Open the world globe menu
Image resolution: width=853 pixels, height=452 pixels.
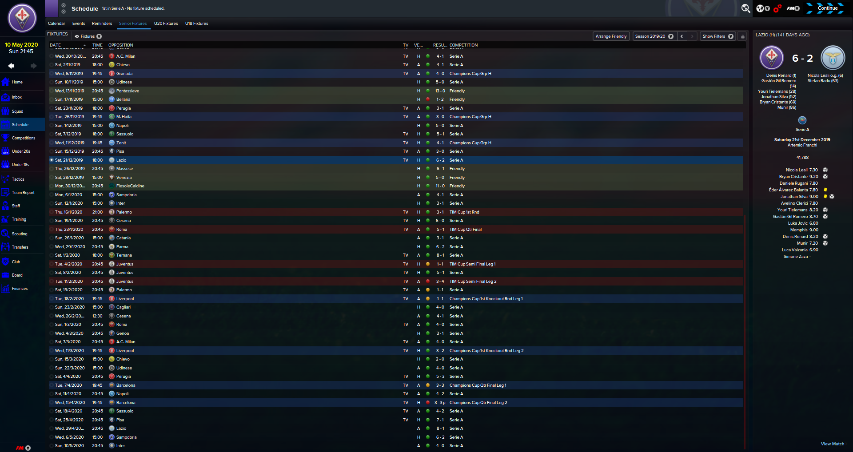pos(763,8)
